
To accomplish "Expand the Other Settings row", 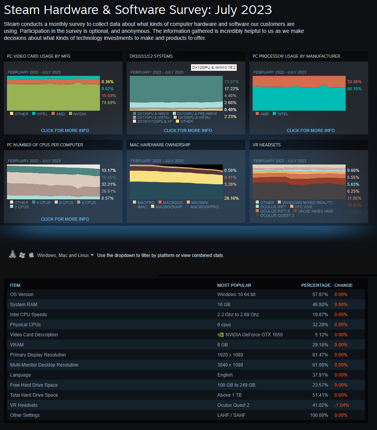I will (x=186, y=415).
